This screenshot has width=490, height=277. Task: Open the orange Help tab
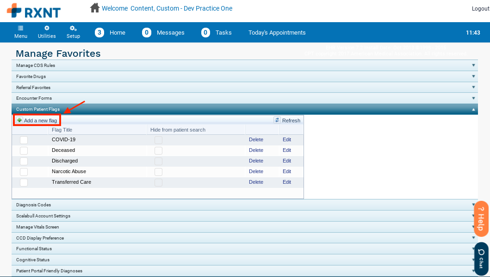point(481,219)
